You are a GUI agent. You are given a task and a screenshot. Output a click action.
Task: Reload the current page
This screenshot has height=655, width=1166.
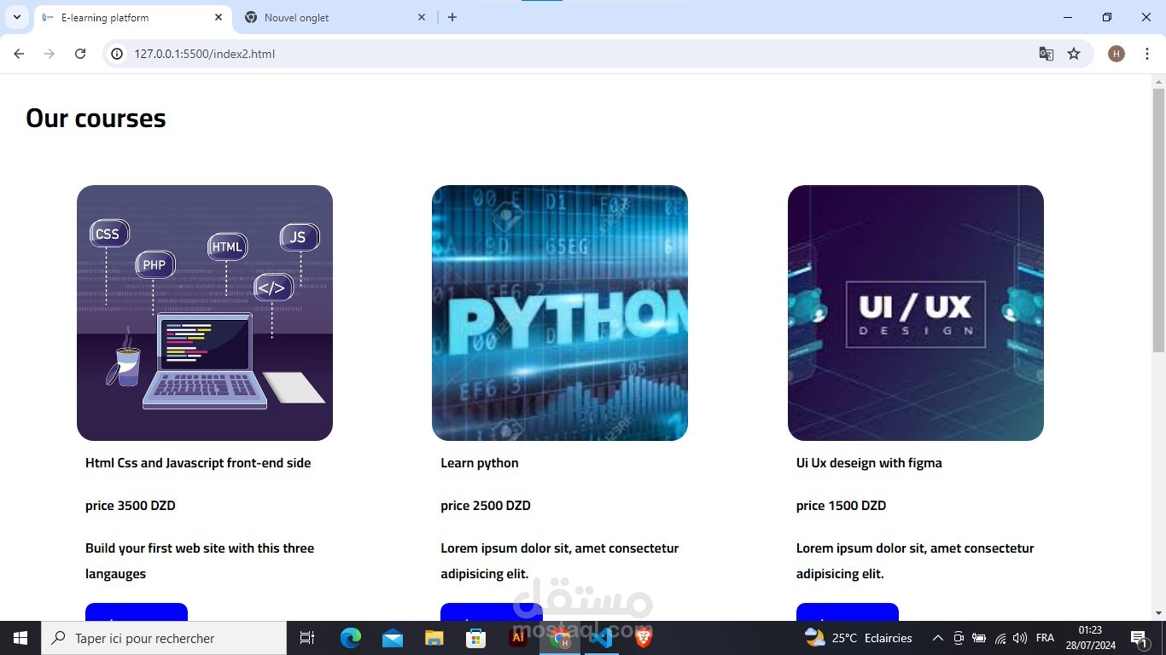click(80, 54)
